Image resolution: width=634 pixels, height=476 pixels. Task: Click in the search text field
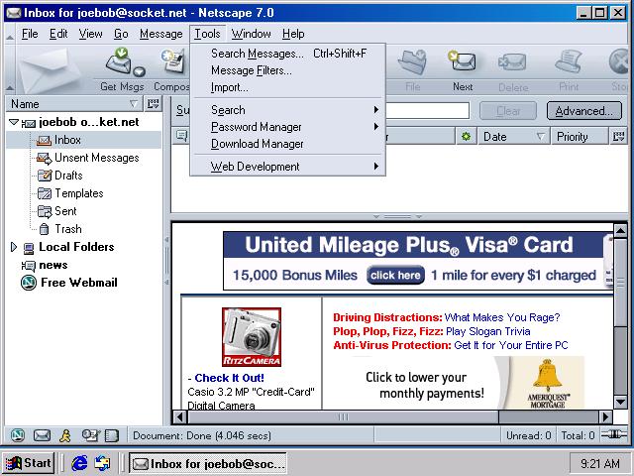click(427, 110)
